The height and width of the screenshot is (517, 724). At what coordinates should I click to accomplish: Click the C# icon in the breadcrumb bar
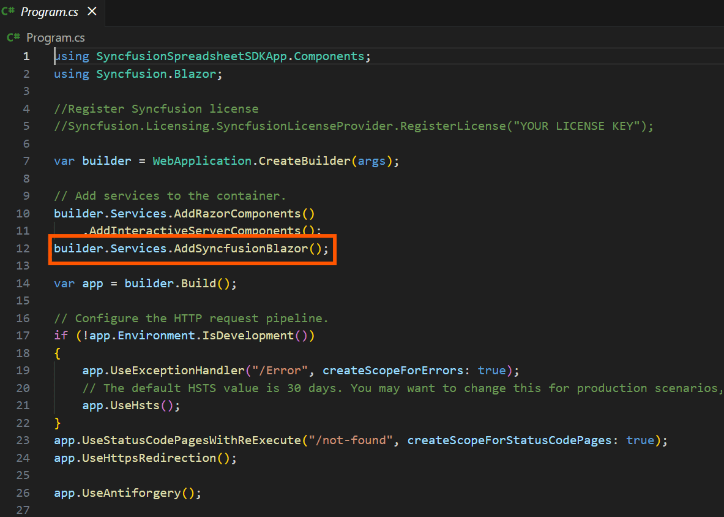coord(13,37)
